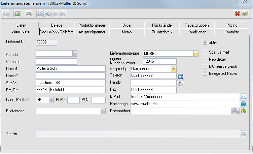
Task: Expand the Land DE dropdown
Action: [x=51, y=100]
